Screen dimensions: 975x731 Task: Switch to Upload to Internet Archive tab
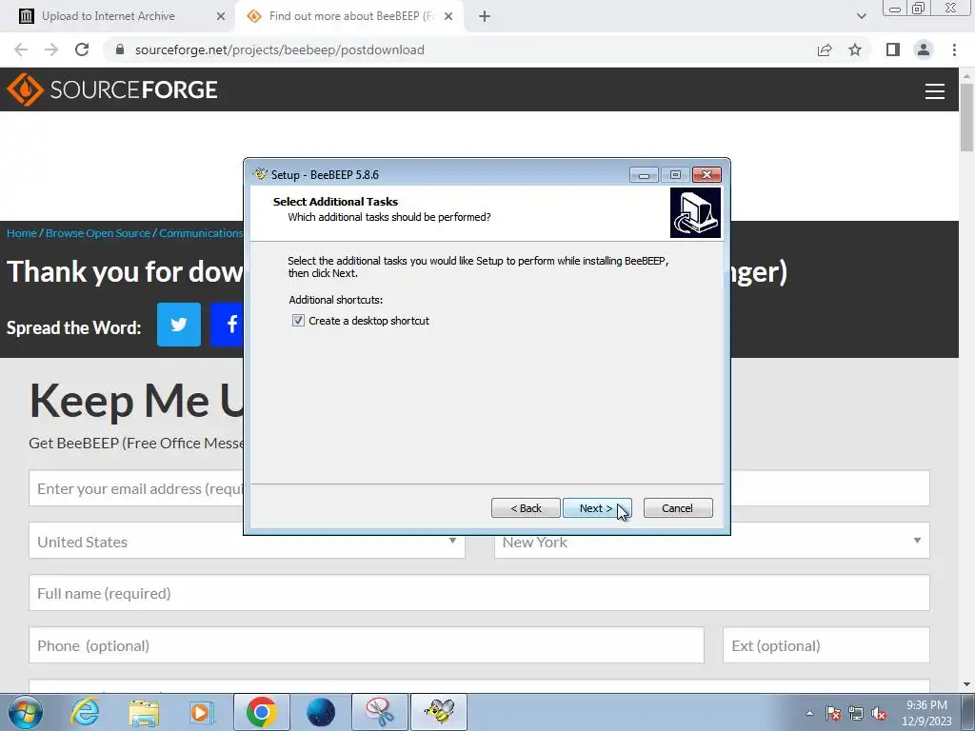(118, 16)
